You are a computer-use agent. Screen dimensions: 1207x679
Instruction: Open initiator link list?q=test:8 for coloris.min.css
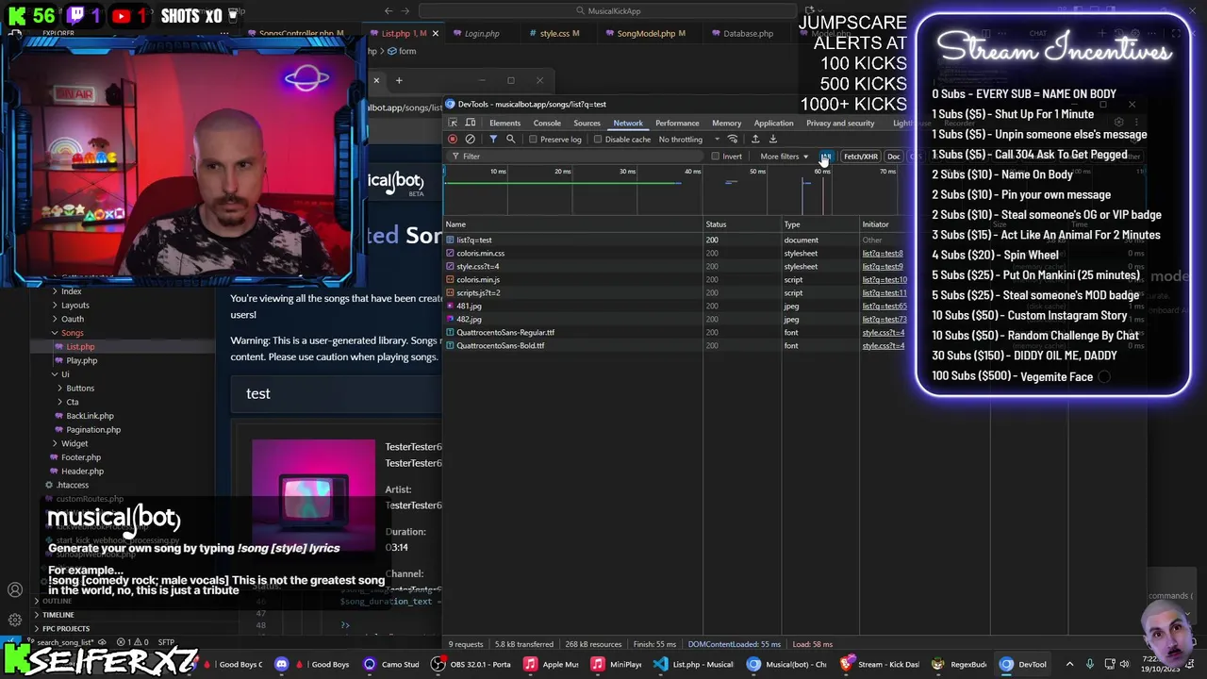(x=882, y=253)
